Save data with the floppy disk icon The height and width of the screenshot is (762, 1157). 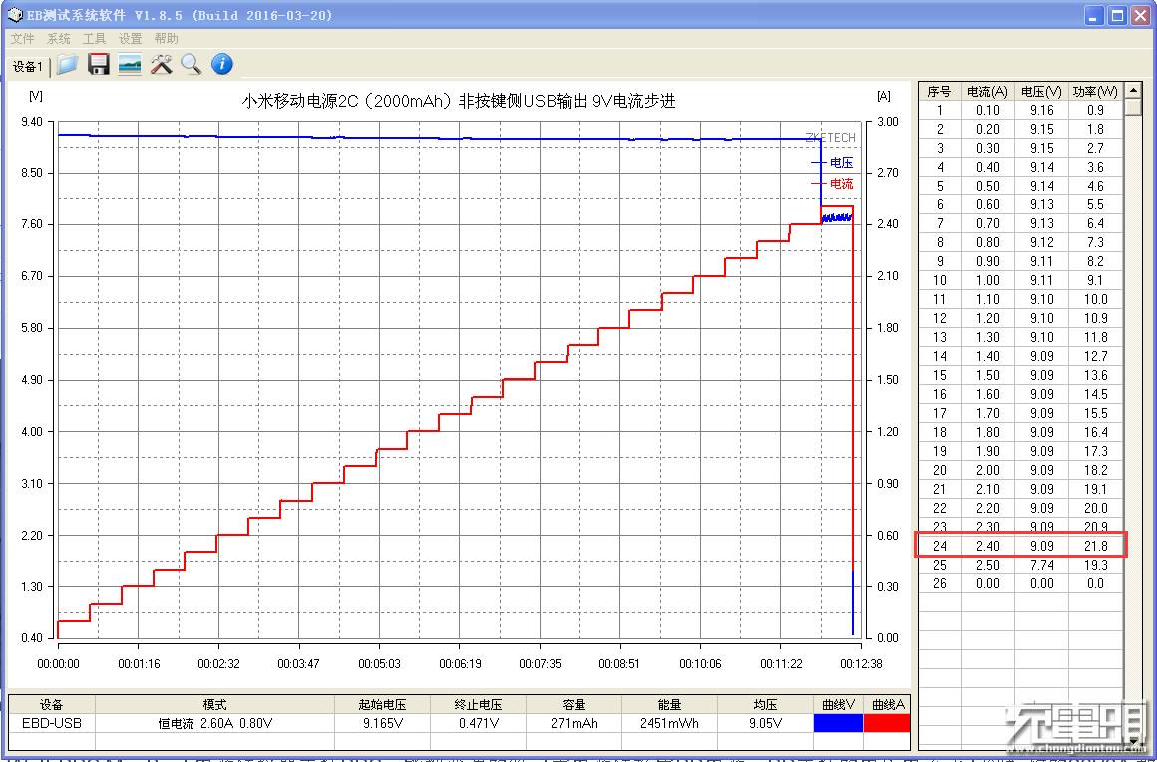tap(98, 64)
